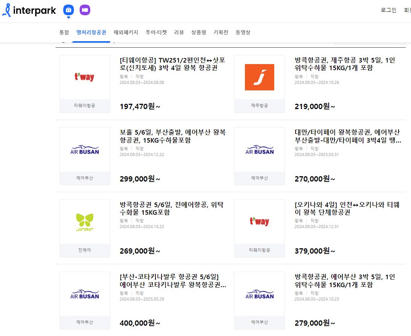The image size is (411, 336).
Task: Select the 땡처리항공권 tab
Action: pos(91,32)
